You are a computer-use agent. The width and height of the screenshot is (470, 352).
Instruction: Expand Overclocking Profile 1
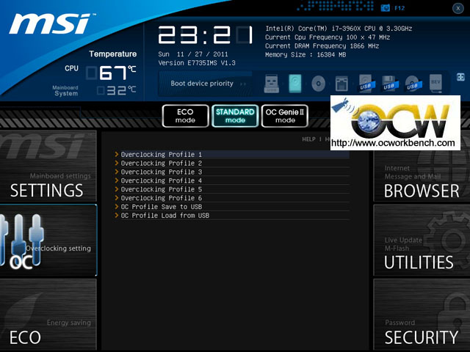(231, 155)
